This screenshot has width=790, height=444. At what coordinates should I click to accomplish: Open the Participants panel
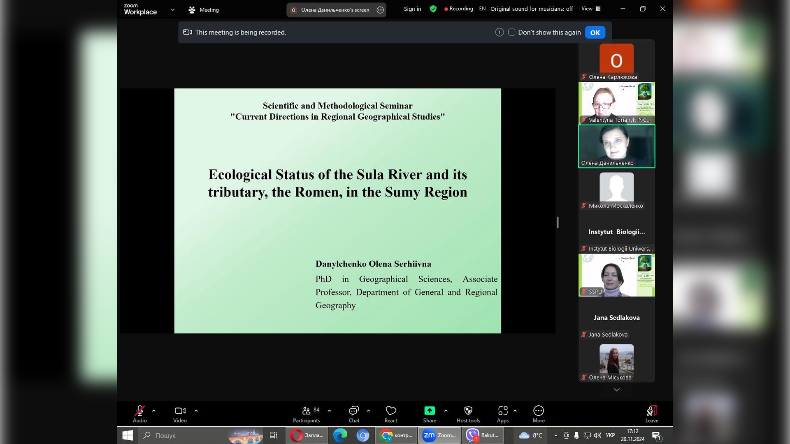coord(306,411)
